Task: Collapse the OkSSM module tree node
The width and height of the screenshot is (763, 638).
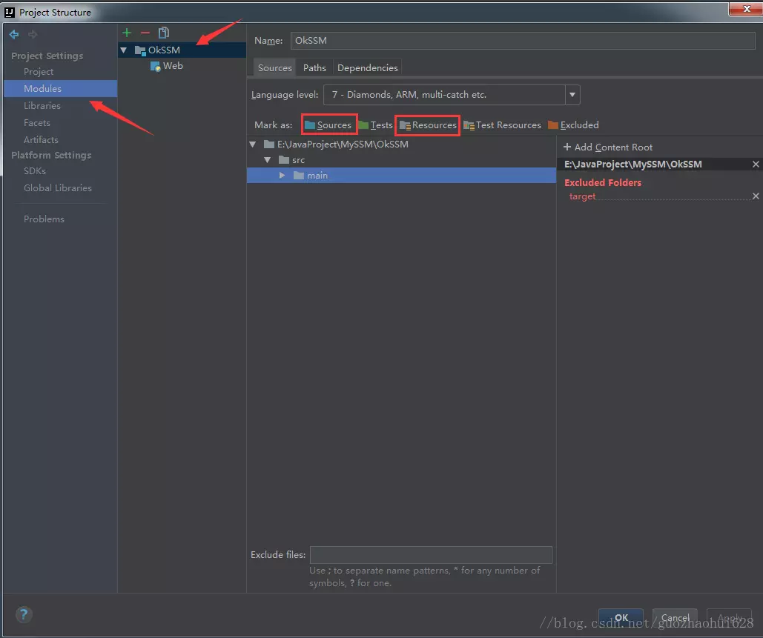Action: click(x=124, y=50)
